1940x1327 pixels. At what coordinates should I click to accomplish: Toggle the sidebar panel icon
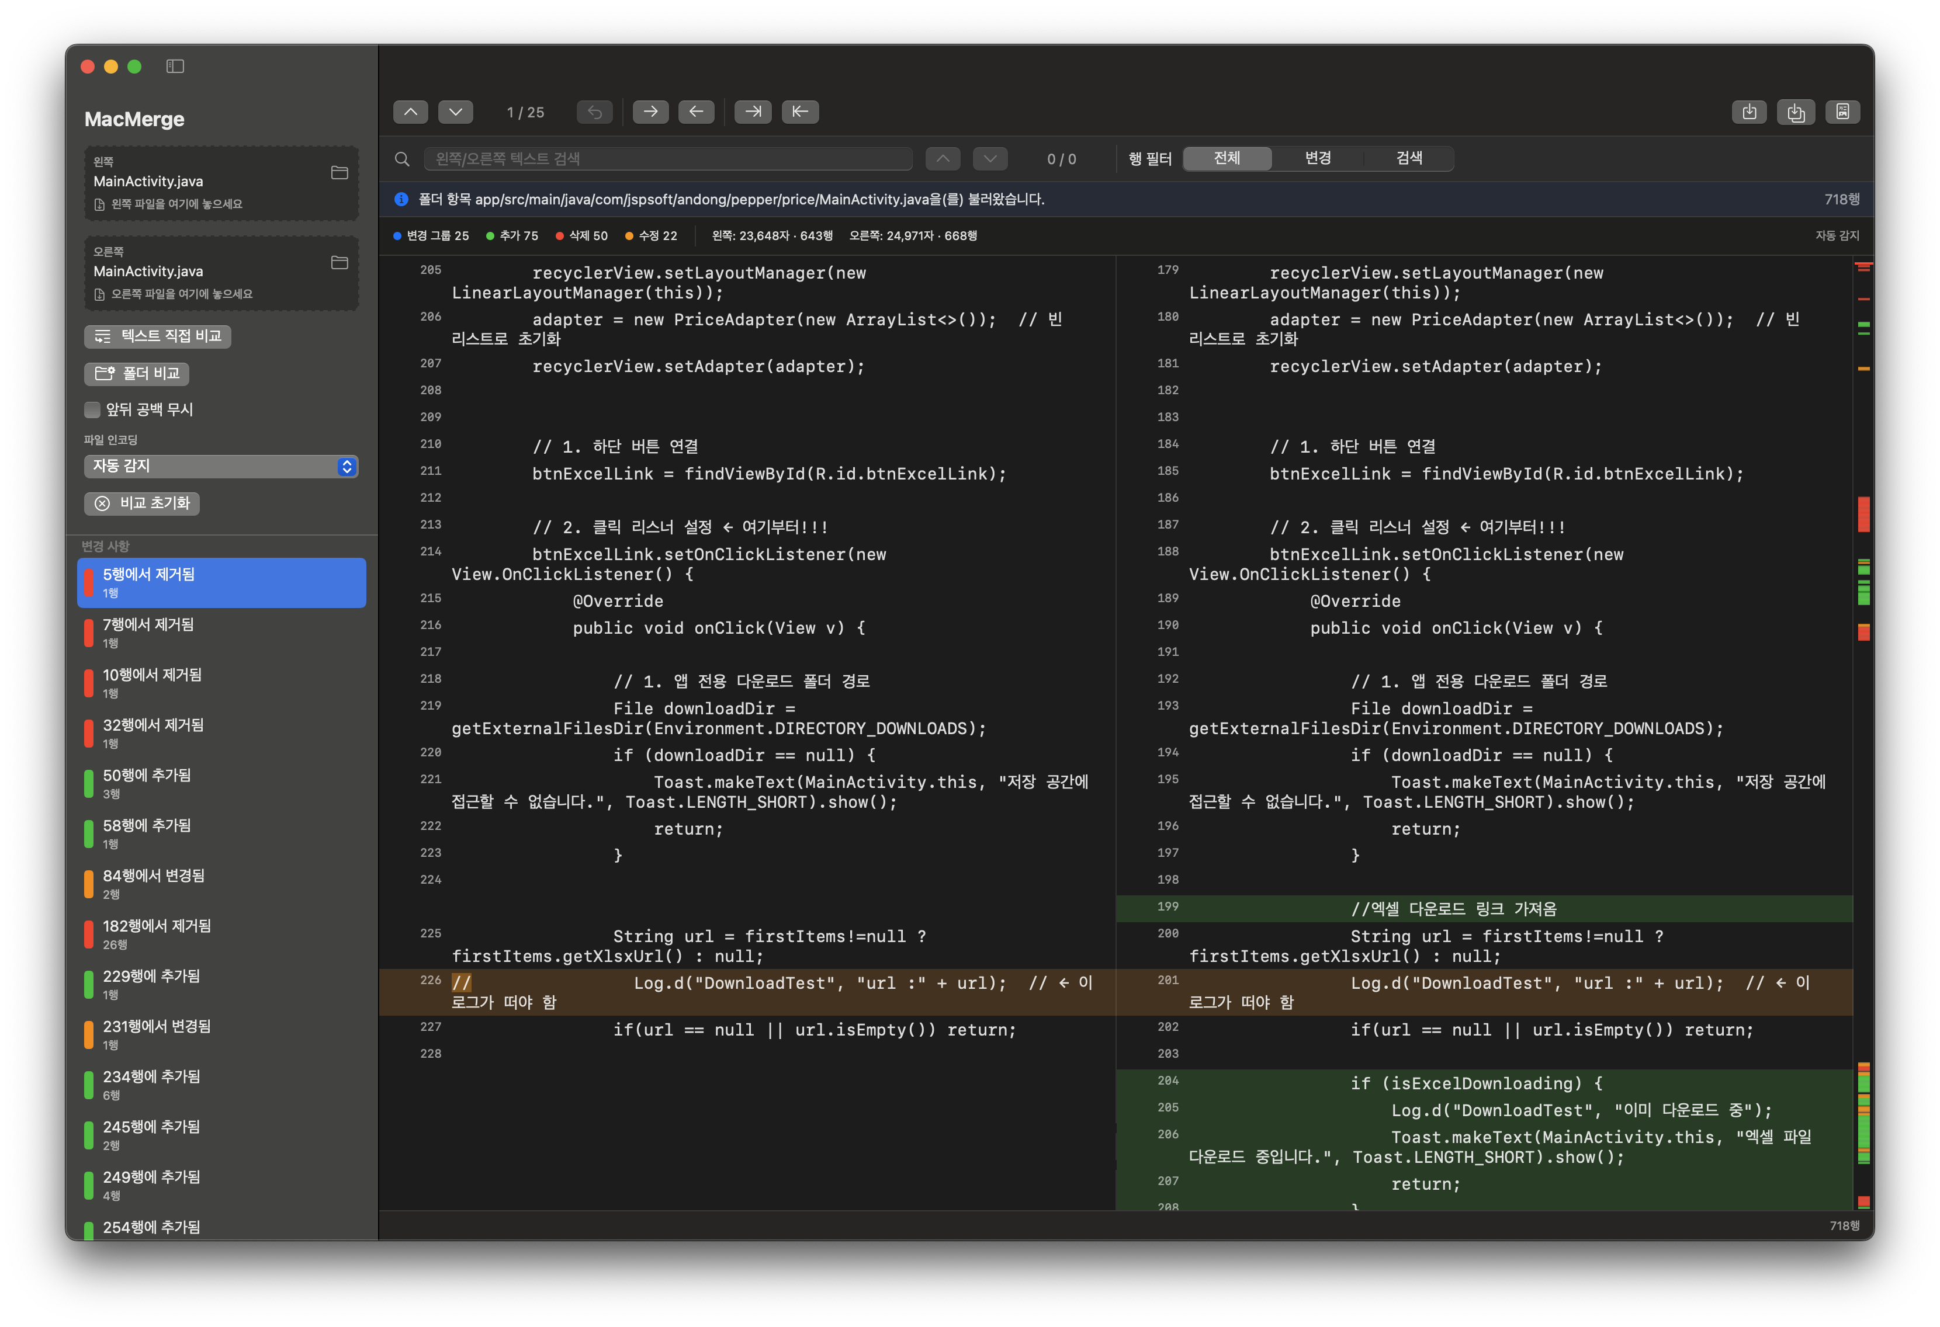tap(175, 66)
